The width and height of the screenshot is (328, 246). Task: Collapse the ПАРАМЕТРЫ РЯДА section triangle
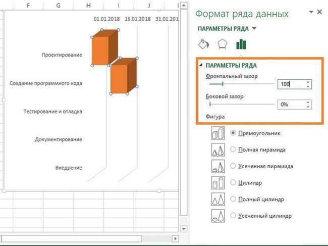tap(201, 65)
